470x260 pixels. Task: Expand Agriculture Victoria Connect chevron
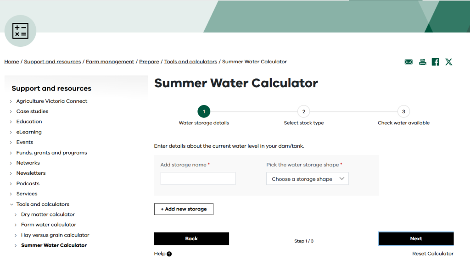11,101
